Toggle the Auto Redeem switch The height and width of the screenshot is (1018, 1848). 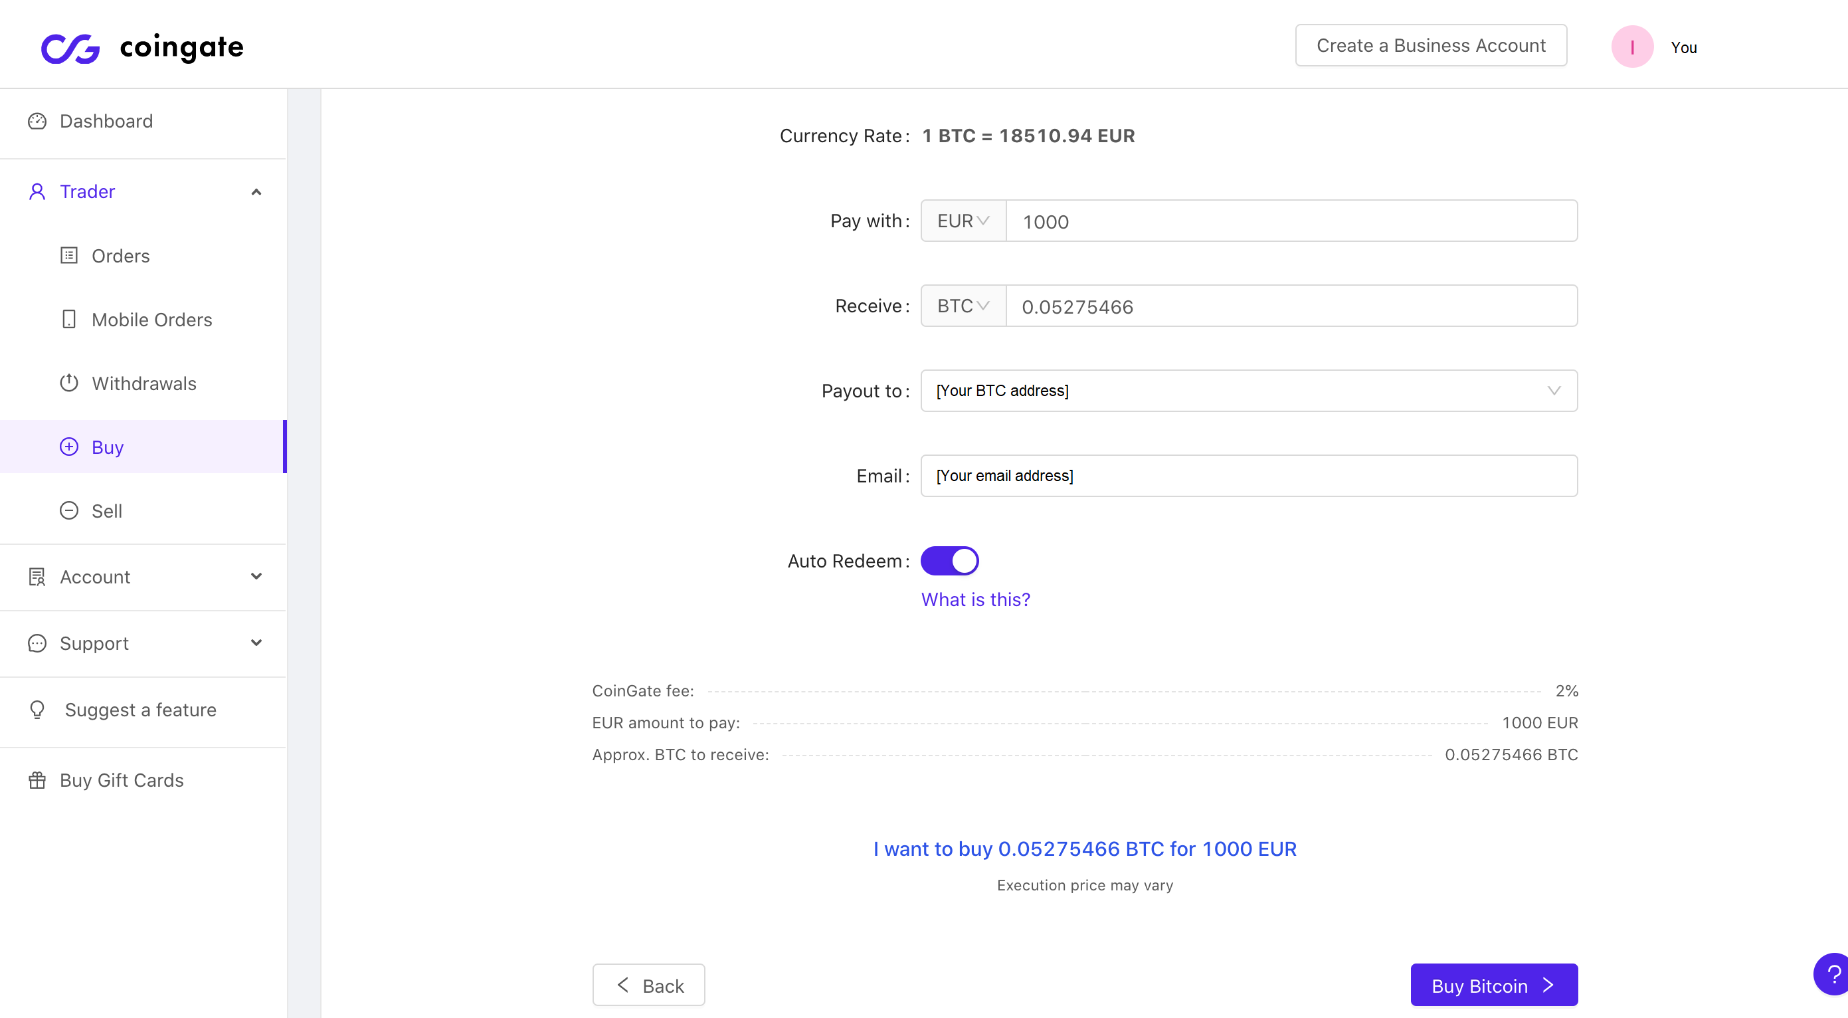pyautogui.click(x=949, y=560)
